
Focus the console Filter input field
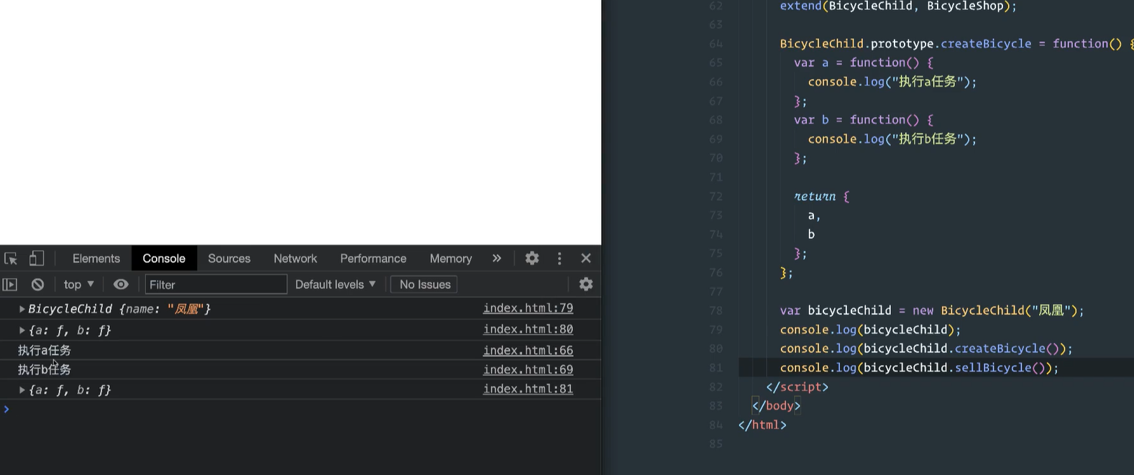(x=216, y=285)
